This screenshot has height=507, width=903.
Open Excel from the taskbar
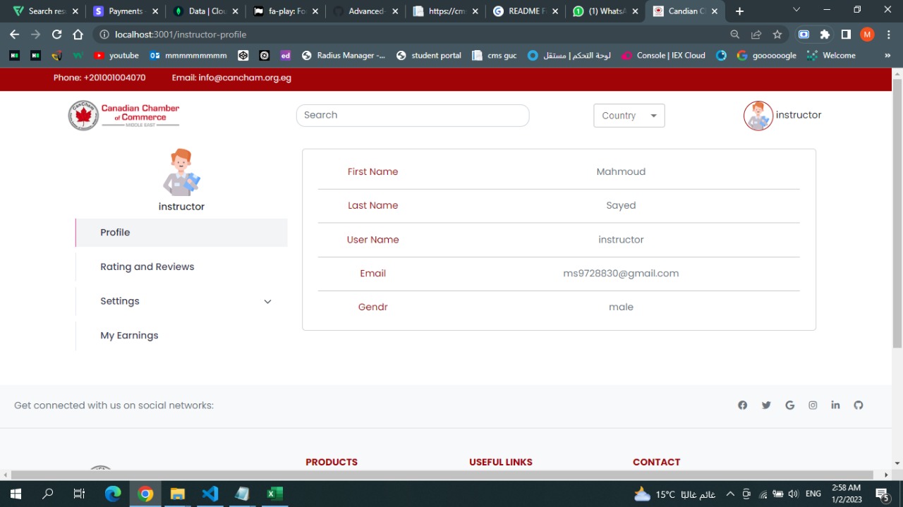tap(274, 493)
